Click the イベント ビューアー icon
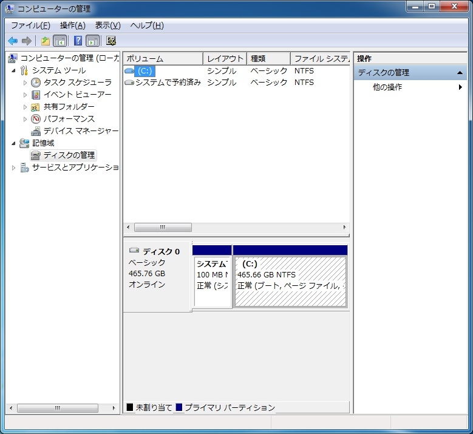Screen dimensions: 473x434 36,95
